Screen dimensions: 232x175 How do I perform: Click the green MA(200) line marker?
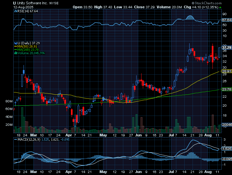coord(16,50)
